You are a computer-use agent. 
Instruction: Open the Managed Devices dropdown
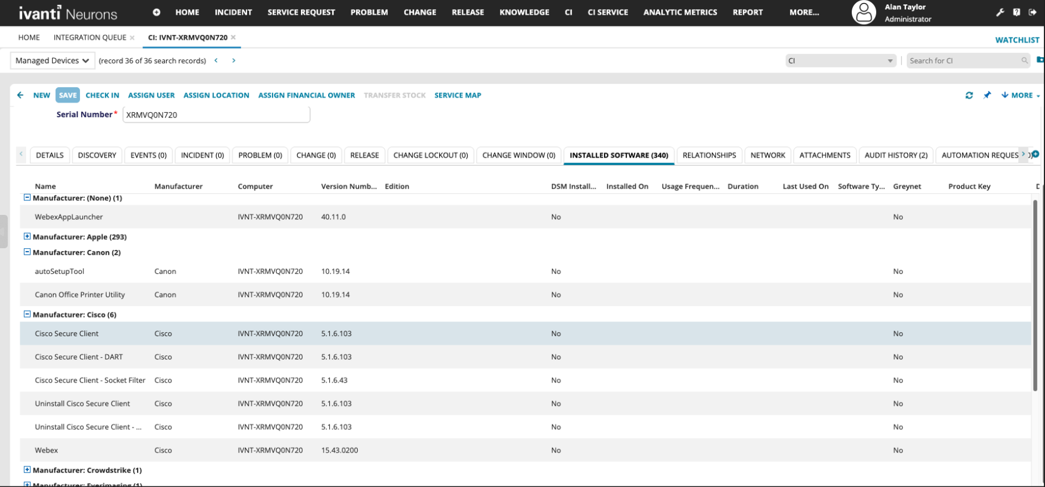click(52, 61)
